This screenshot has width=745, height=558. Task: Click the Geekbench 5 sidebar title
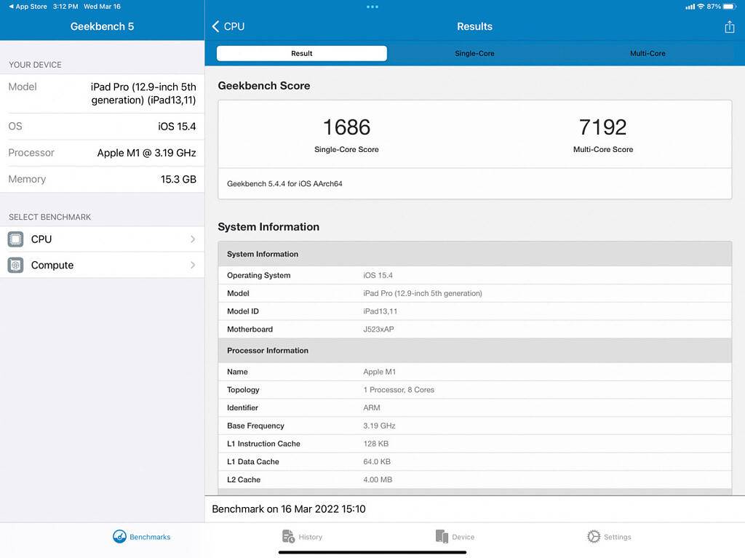[x=102, y=27]
